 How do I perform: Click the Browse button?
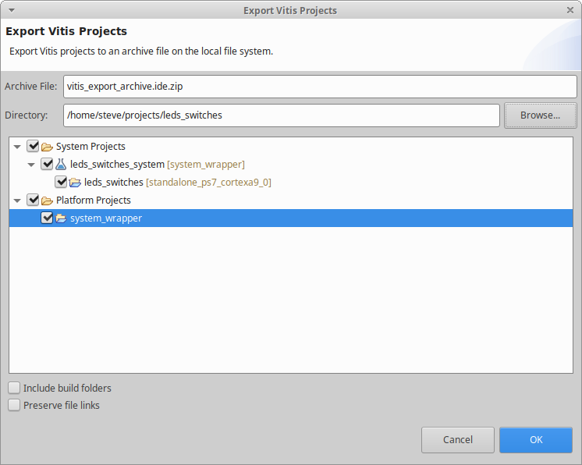(x=540, y=115)
